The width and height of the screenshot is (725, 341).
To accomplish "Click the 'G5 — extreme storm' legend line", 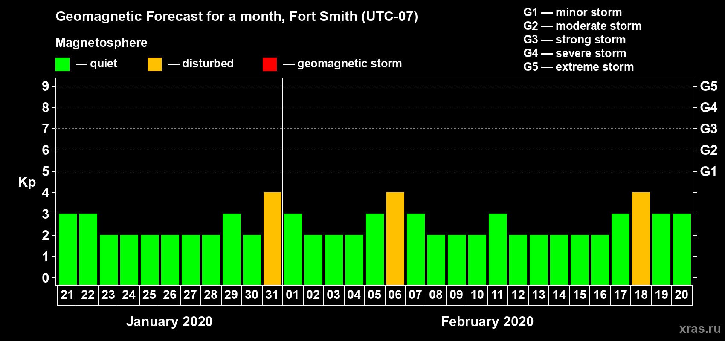I will pos(579,67).
